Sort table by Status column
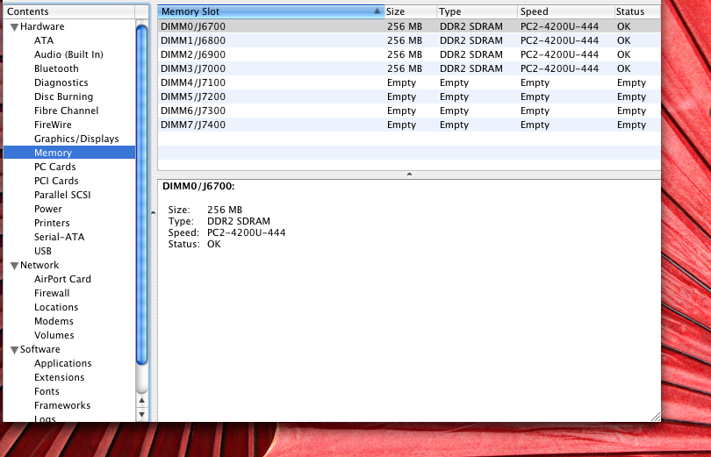The height and width of the screenshot is (457, 711). (x=637, y=11)
